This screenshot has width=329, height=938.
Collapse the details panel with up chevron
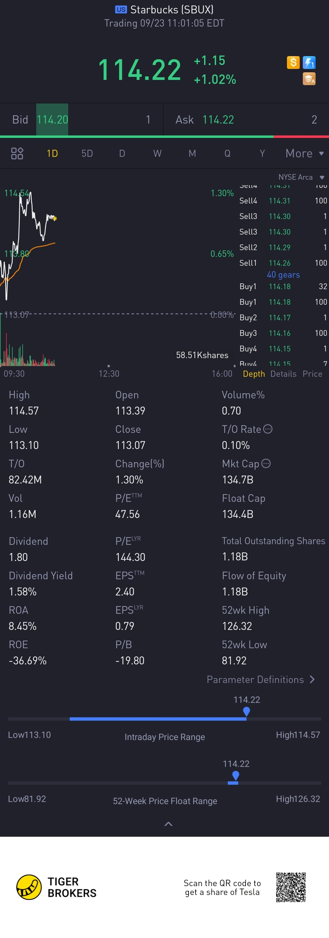point(168,824)
